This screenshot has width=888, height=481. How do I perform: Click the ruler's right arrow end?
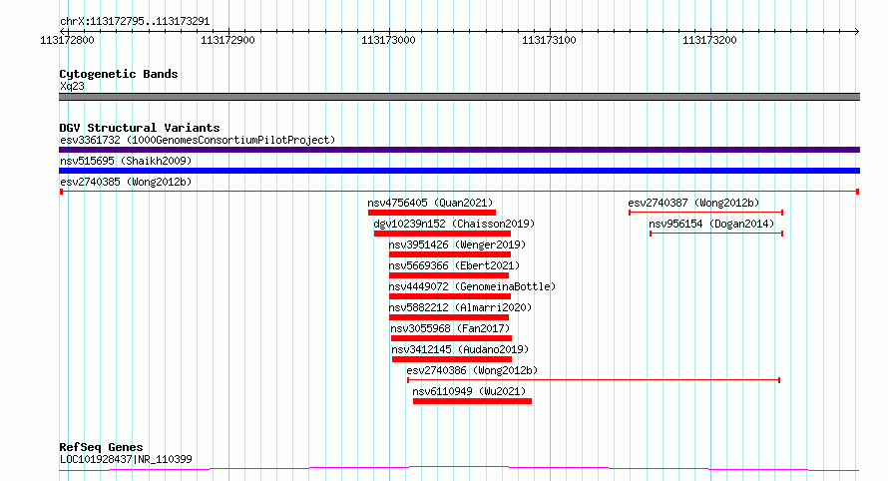coord(856,31)
